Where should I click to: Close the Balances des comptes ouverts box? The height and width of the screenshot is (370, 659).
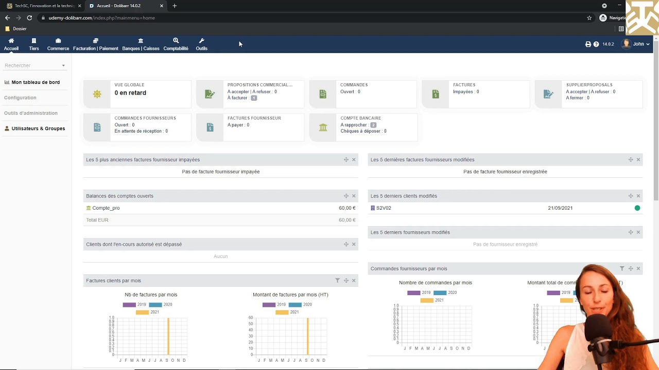354,196
